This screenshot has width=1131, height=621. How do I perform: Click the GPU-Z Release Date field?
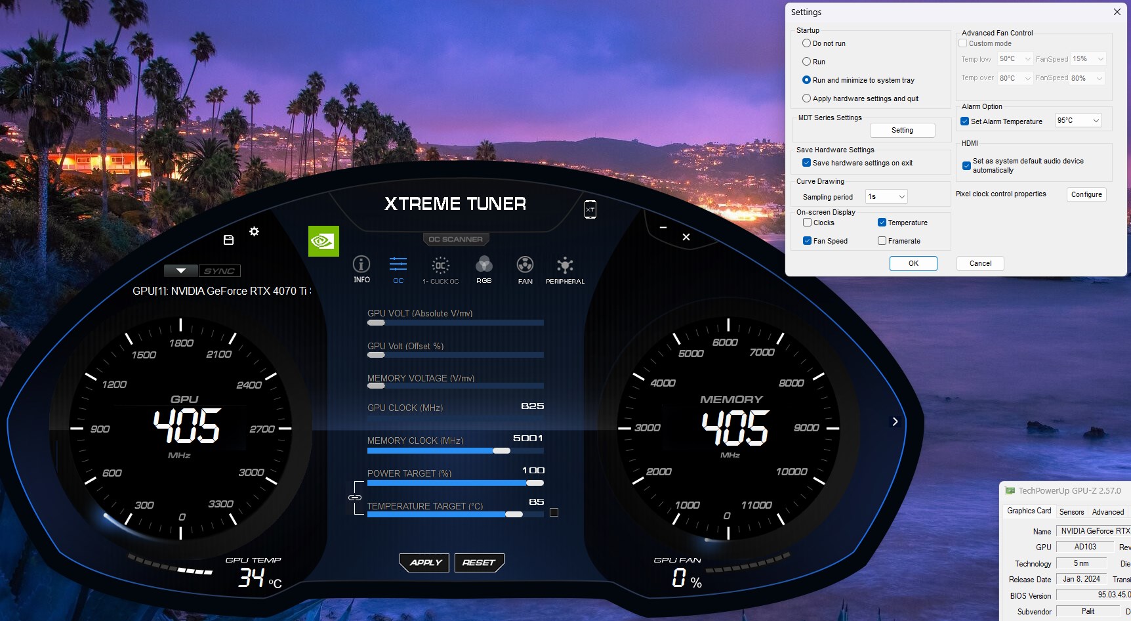click(1081, 579)
